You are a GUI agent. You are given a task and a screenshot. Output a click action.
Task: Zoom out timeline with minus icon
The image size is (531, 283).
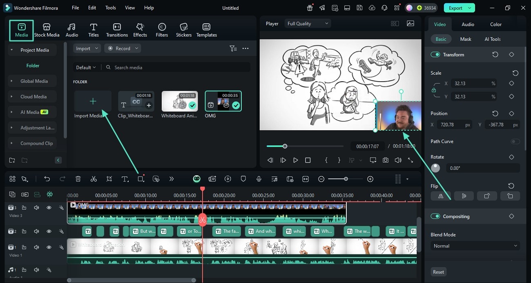[x=321, y=179]
